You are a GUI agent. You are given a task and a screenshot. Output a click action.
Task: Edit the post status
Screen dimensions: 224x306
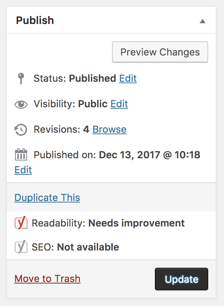point(128,78)
